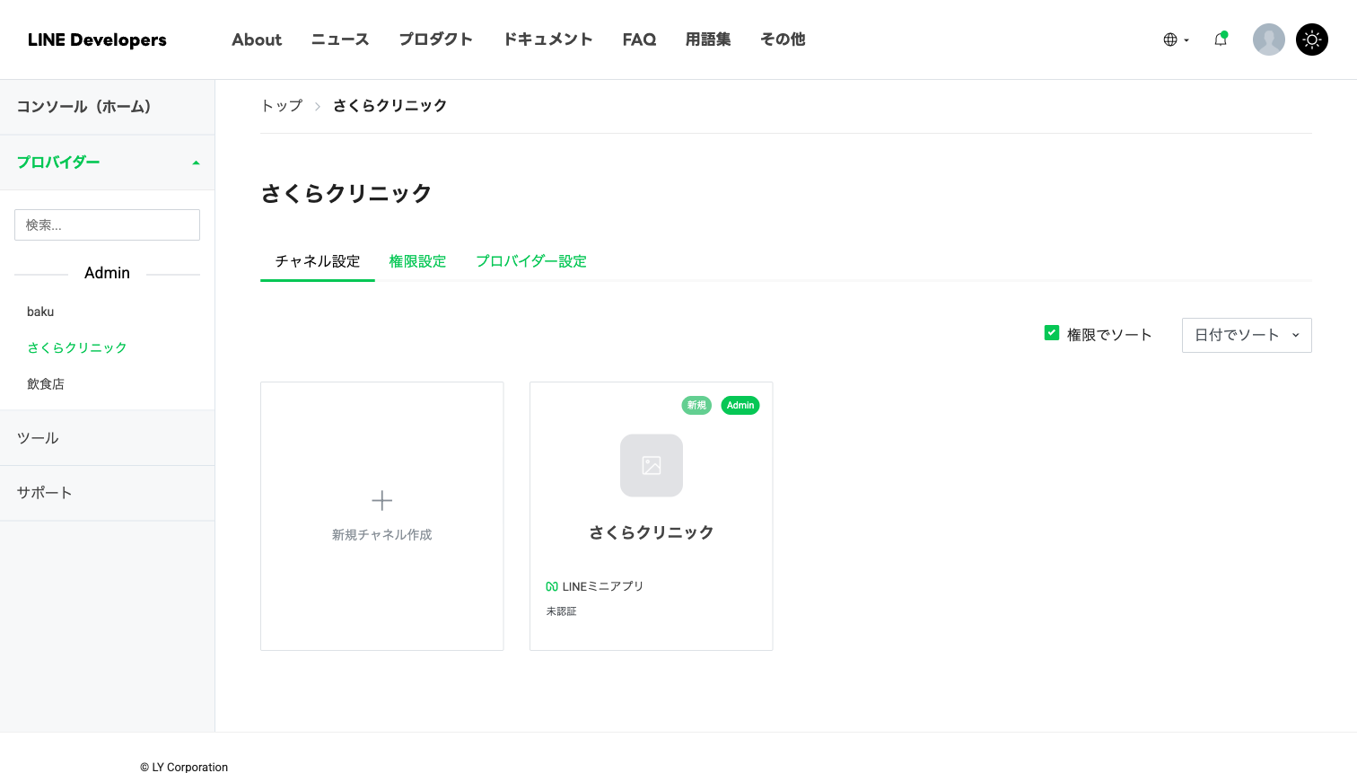Click the 未認証 status text
The image size is (1357, 773).
tap(562, 611)
